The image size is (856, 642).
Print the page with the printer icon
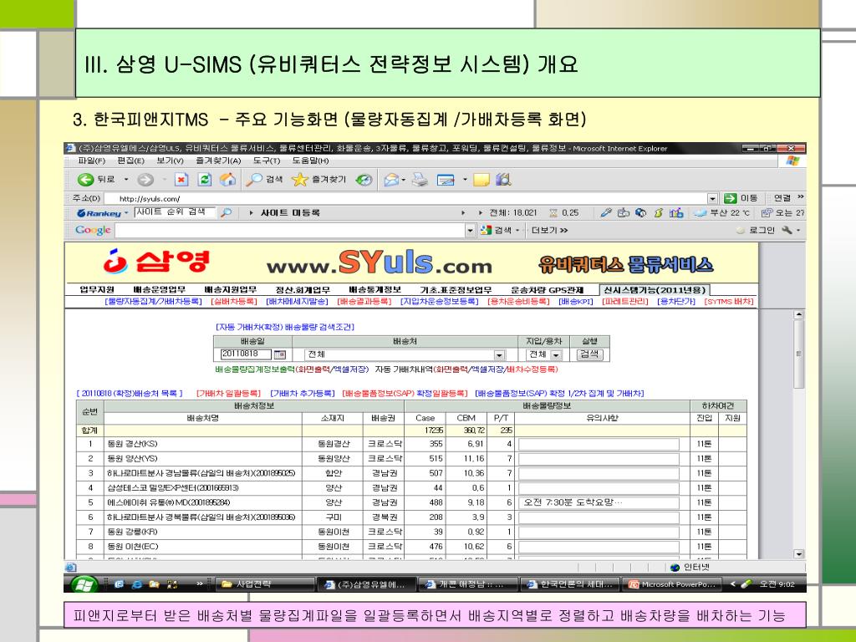point(420,180)
